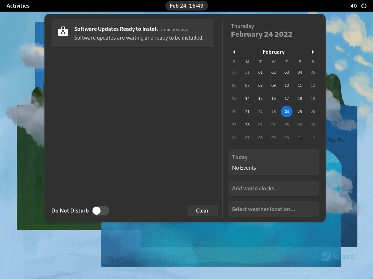This screenshot has width=373, height=279.
Task: Select Sunday 27 in the calendar
Action: 234,125
